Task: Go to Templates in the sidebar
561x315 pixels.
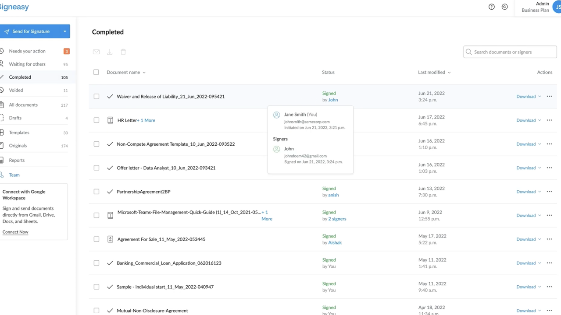Action: click(x=19, y=133)
